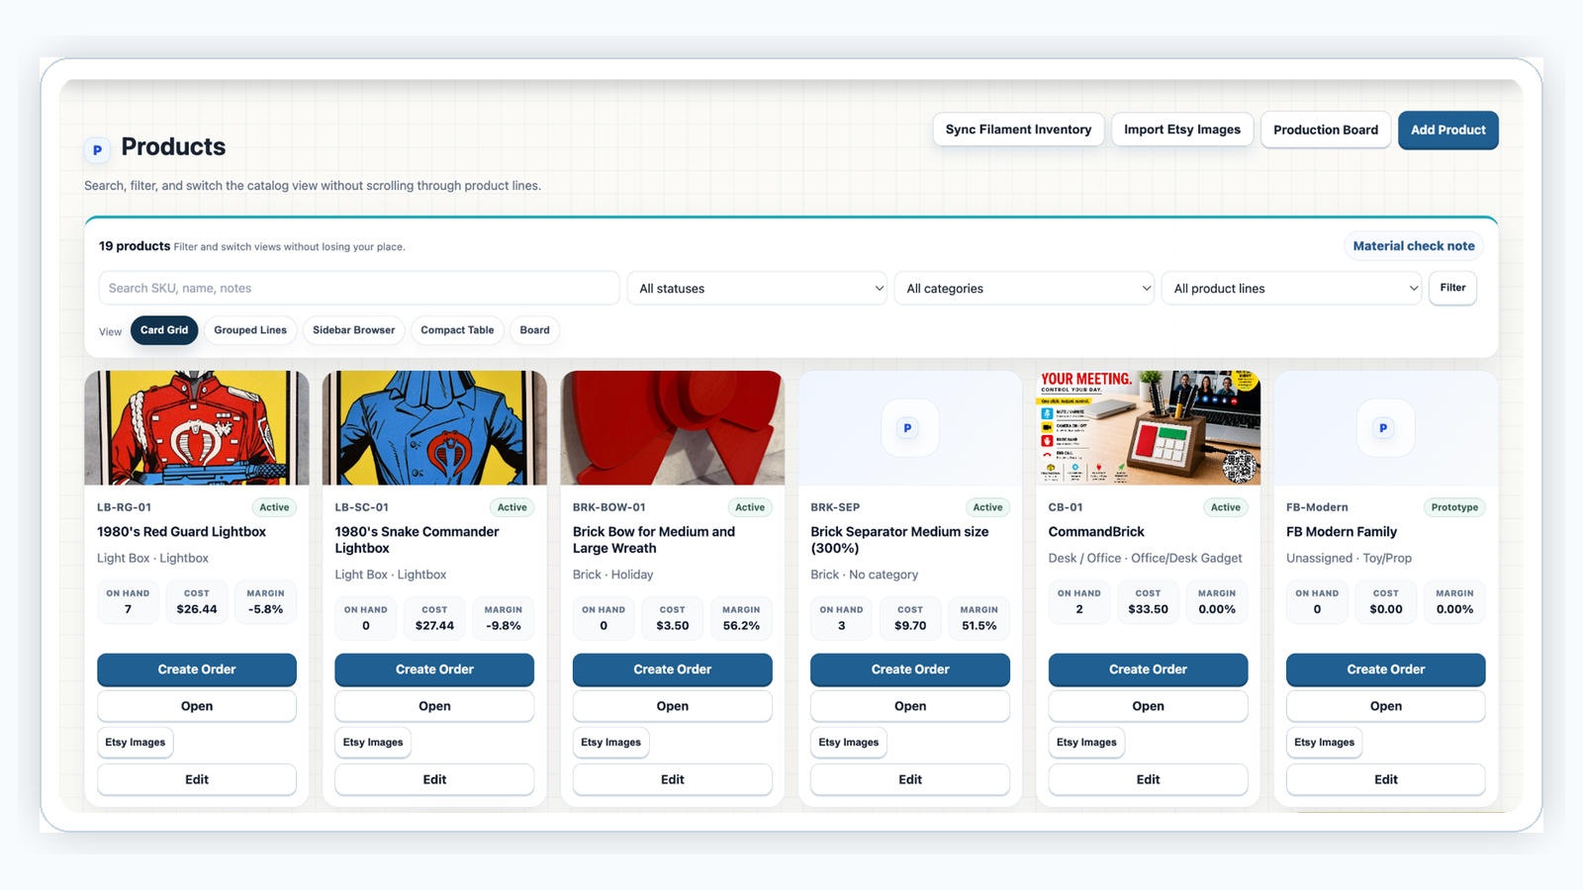Open the LB-RG-01 product
The height and width of the screenshot is (890, 1583).
coord(197,706)
